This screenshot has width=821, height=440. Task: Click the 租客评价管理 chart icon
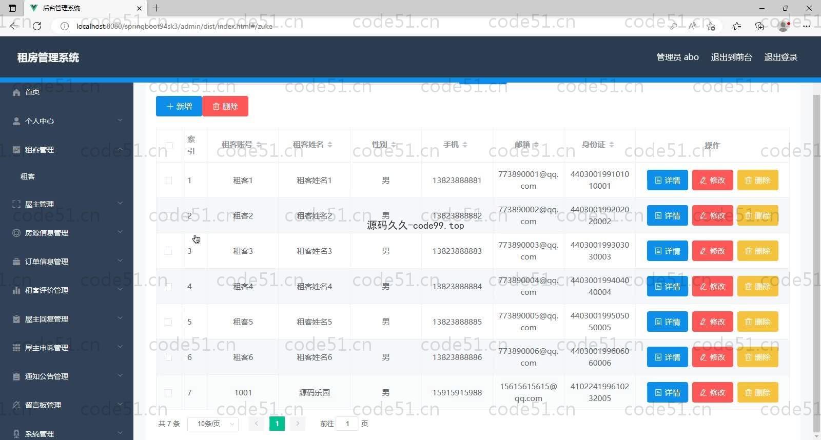pyautogui.click(x=16, y=290)
